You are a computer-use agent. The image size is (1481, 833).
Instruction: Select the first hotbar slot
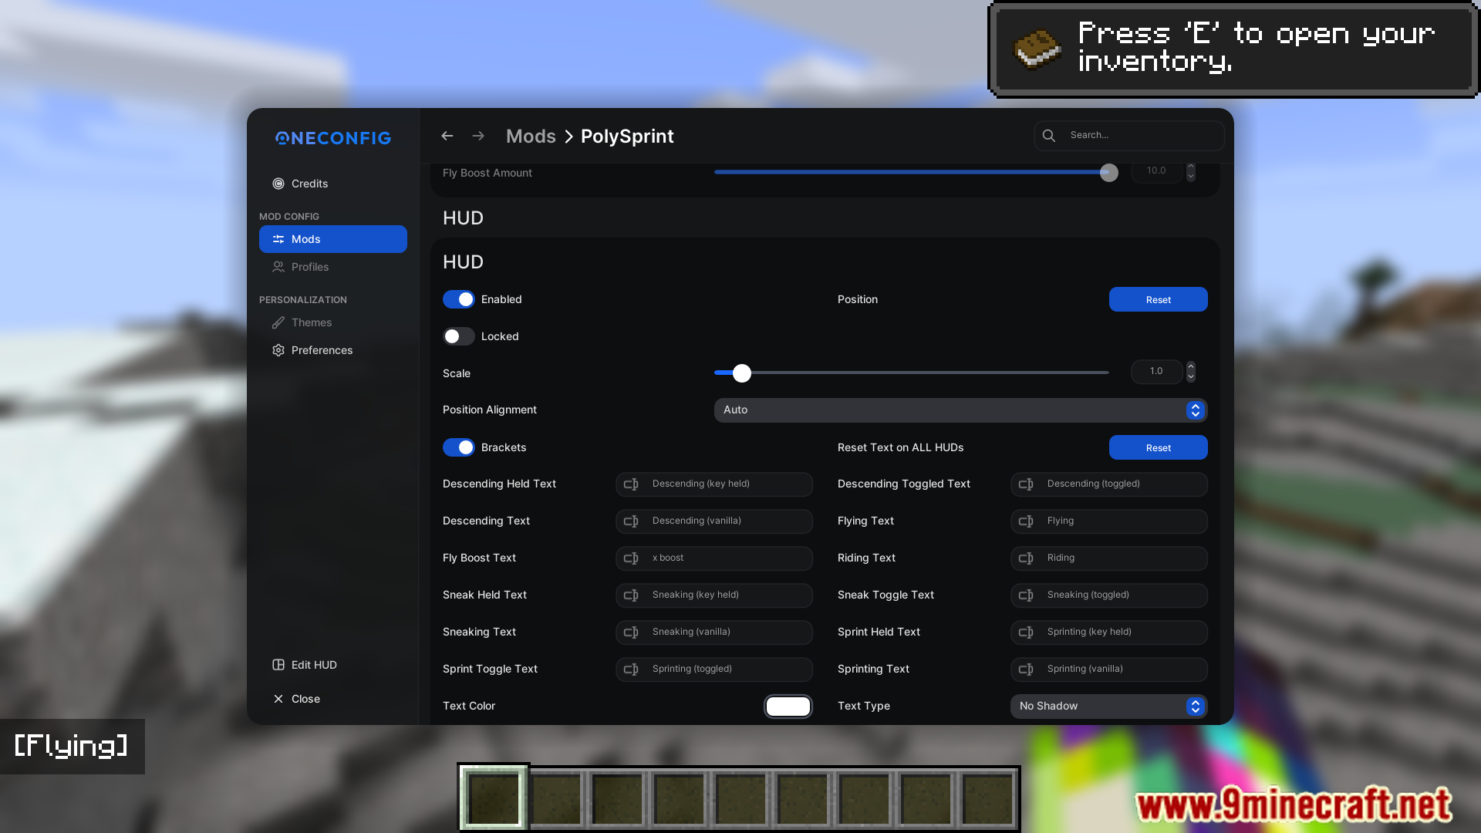494,798
